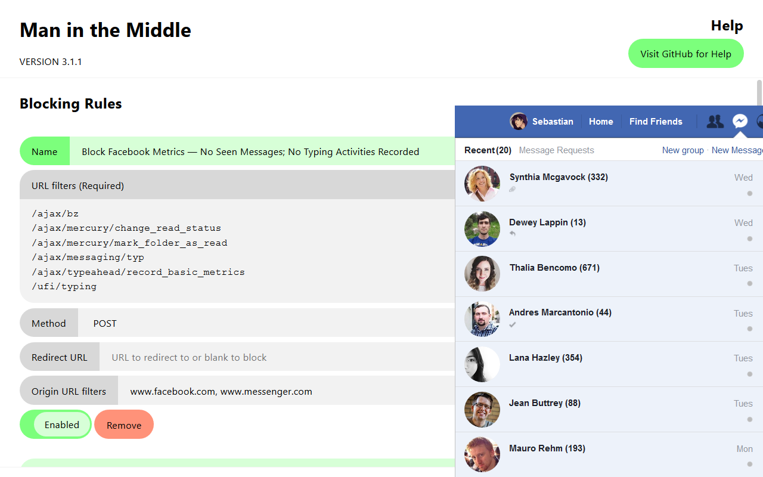Viewport: 763px width, 477px height.
Task: Select the Recent (20) tab
Action: coord(488,150)
